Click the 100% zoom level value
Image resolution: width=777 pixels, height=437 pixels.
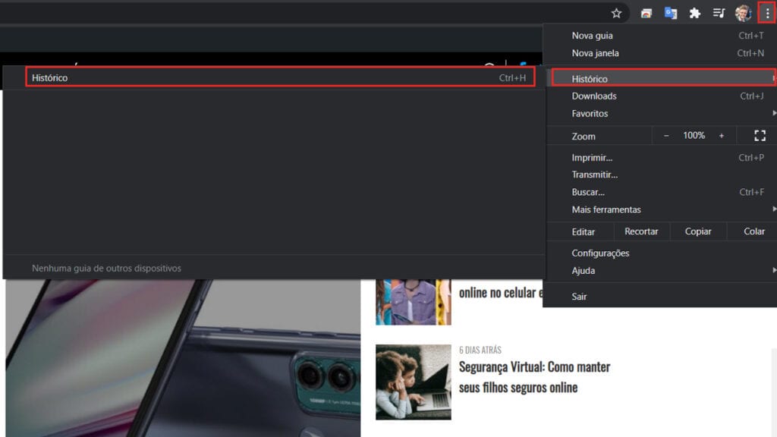[694, 135]
